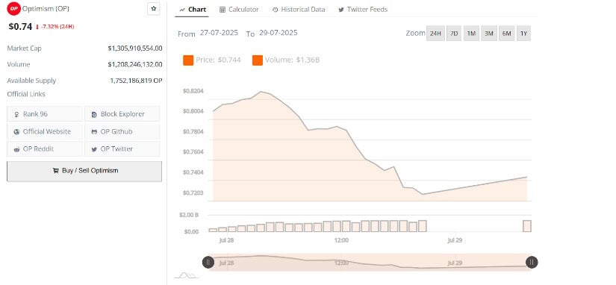The width and height of the screenshot is (616, 285).
Task: Choose the 1Y zoom option
Action: click(523, 34)
